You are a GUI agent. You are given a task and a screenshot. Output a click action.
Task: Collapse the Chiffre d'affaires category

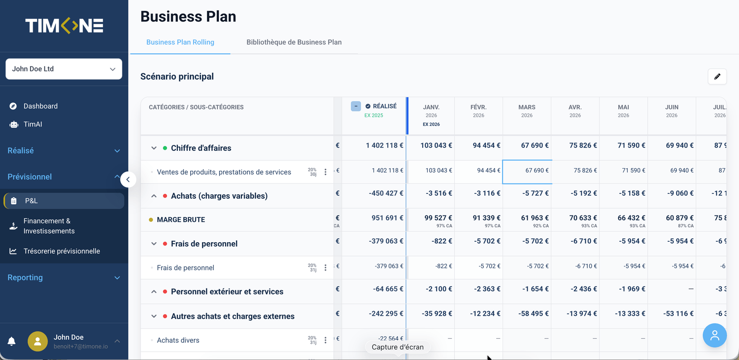tap(154, 148)
